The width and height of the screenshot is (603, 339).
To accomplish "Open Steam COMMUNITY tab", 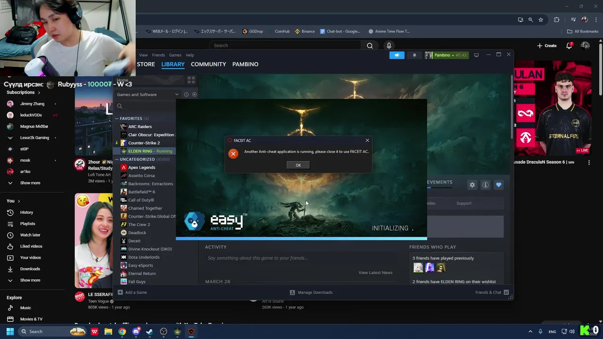I will pyautogui.click(x=208, y=64).
